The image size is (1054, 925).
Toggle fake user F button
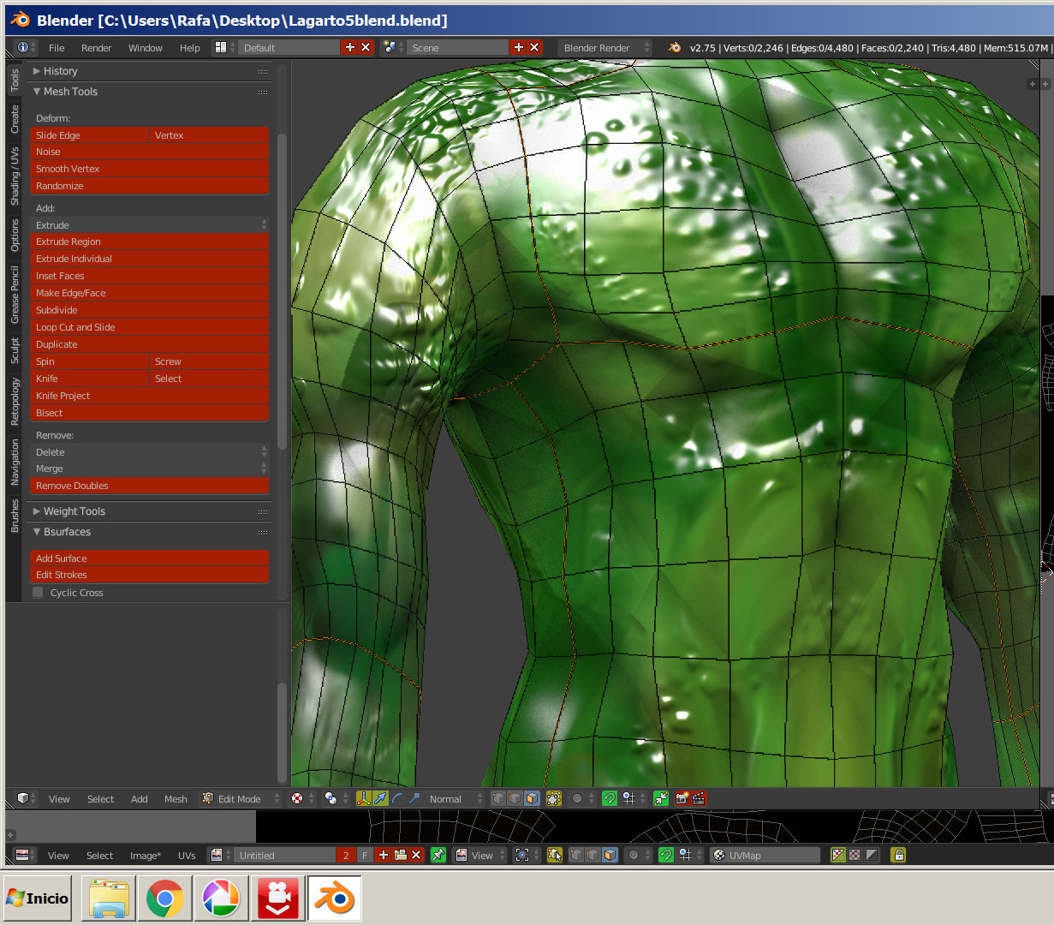(365, 855)
